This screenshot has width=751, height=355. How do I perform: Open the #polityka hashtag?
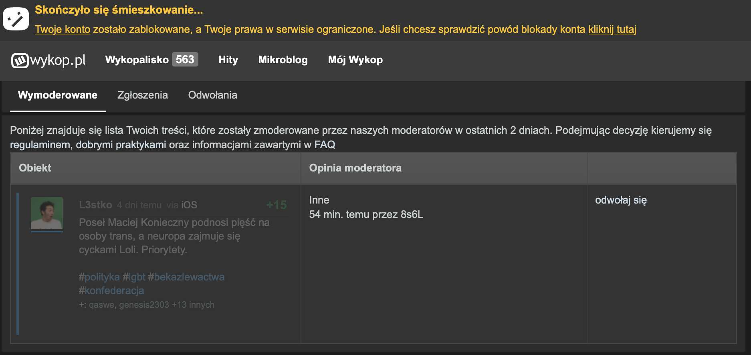pos(99,277)
